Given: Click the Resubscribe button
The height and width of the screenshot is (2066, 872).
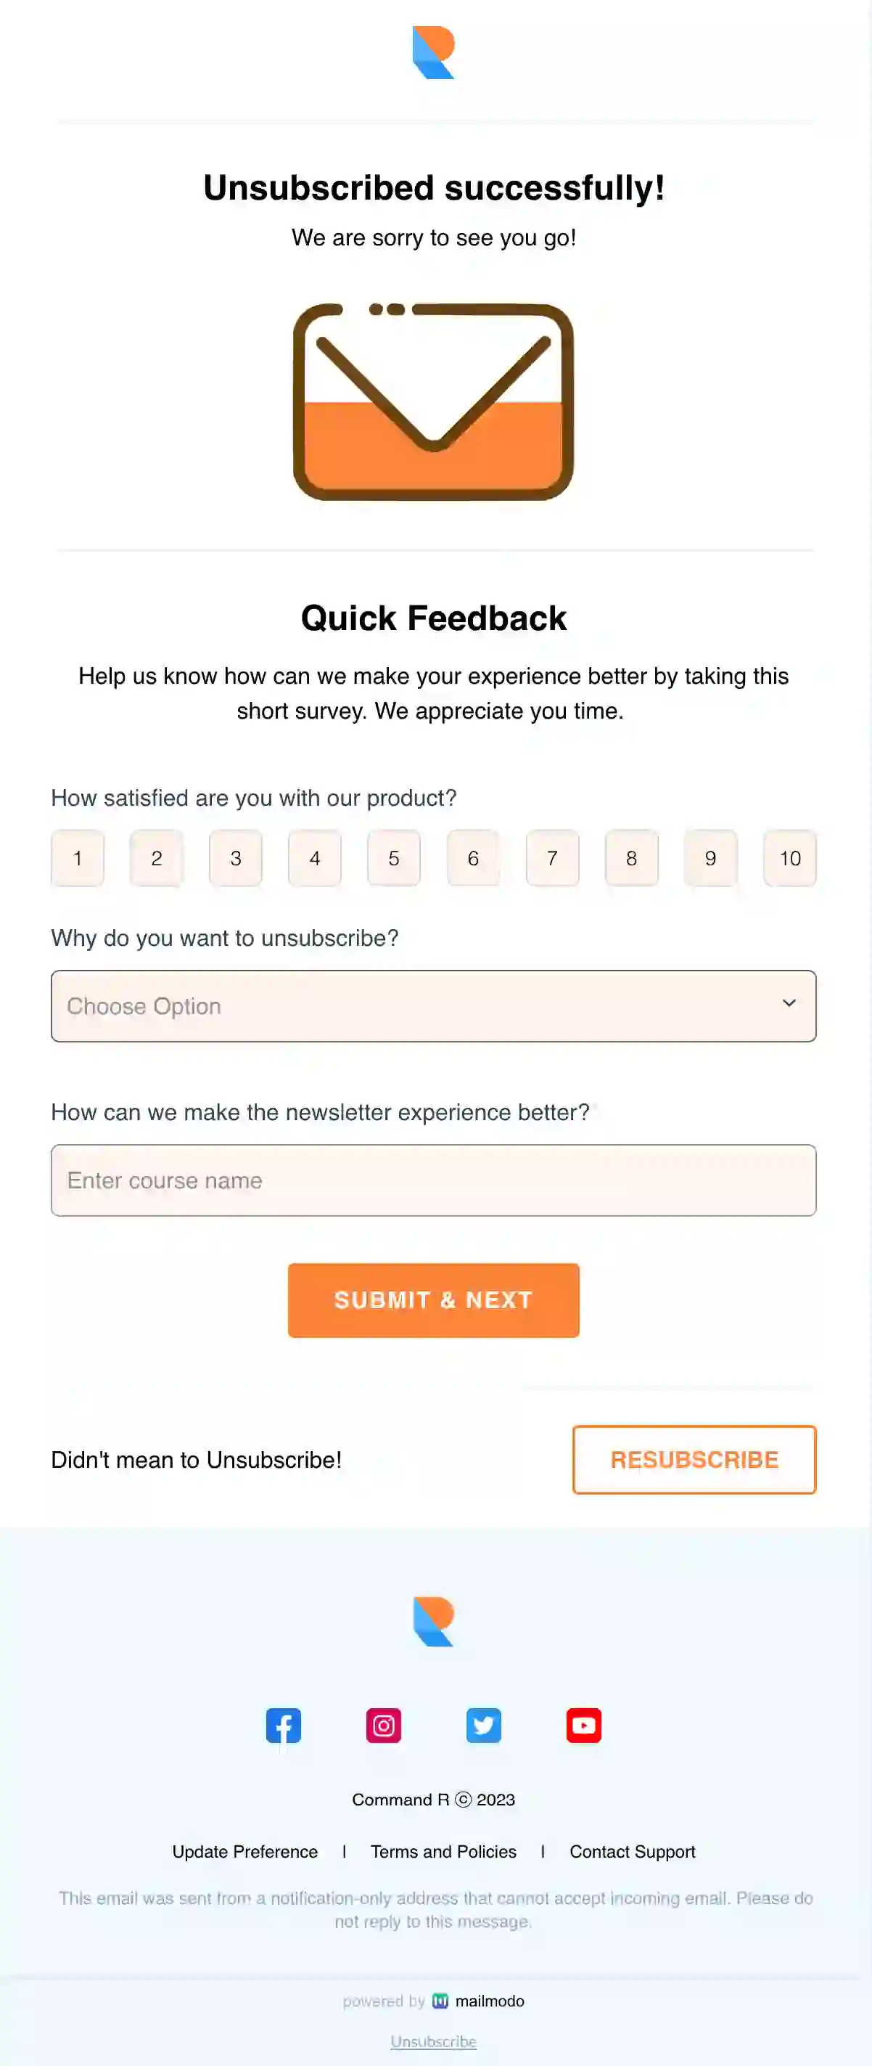Looking at the screenshot, I should (694, 1460).
